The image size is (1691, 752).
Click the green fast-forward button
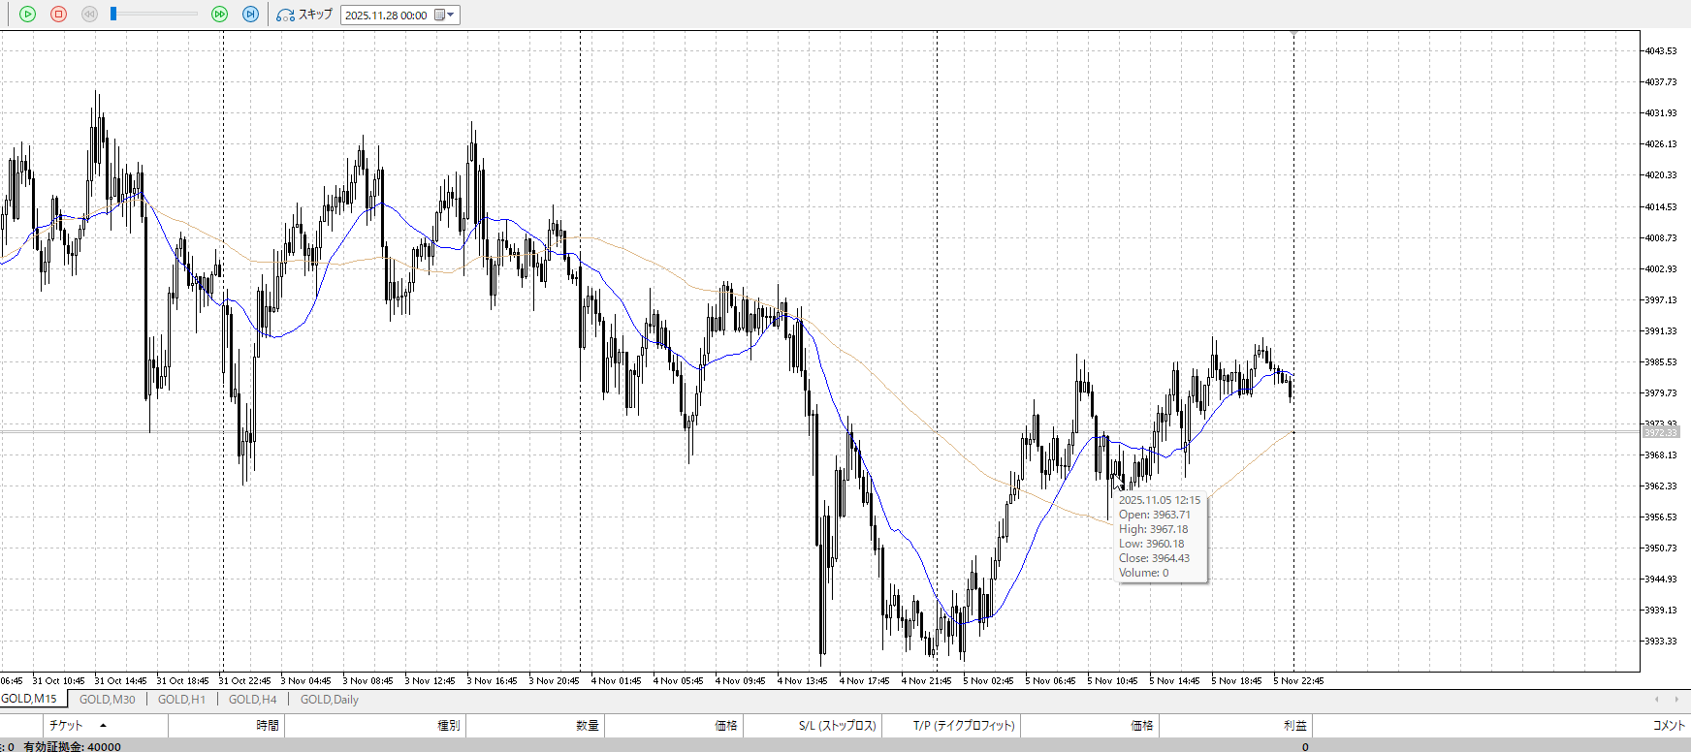coord(219,15)
